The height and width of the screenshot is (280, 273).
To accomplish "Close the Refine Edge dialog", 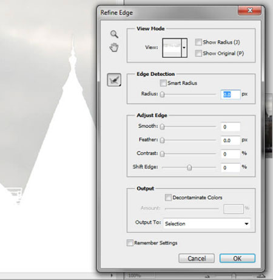I will 250,10.
